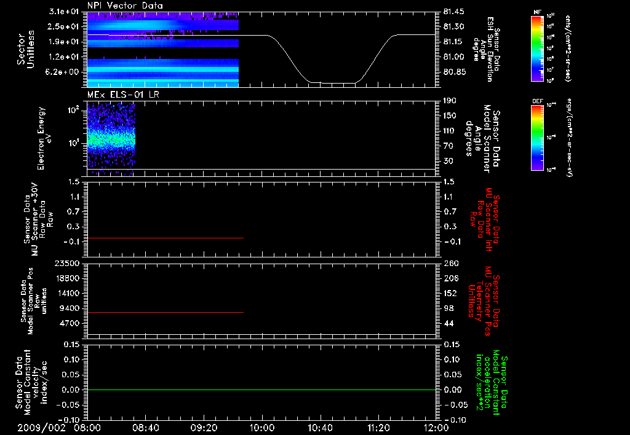This screenshot has width=630, height=435.
Task: Click the "9400" scanner position tick
Action: [x=70, y=308]
